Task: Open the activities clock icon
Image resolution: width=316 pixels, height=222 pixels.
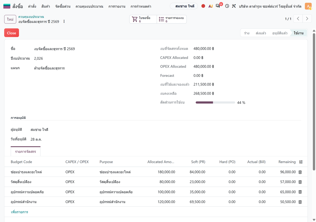Action: coord(227,6)
